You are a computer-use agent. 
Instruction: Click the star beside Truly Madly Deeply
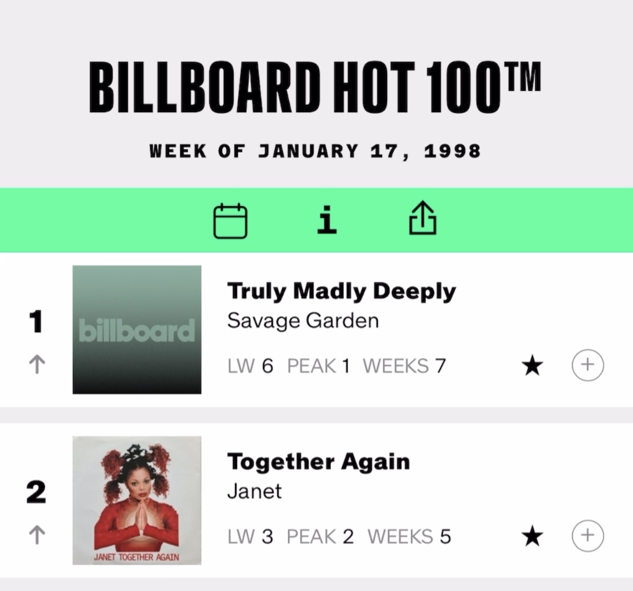[x=532, y=366]
